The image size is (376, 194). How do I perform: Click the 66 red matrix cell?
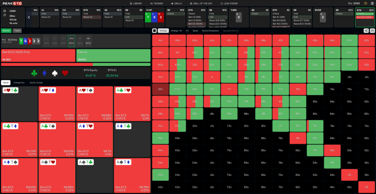[298, 138]
